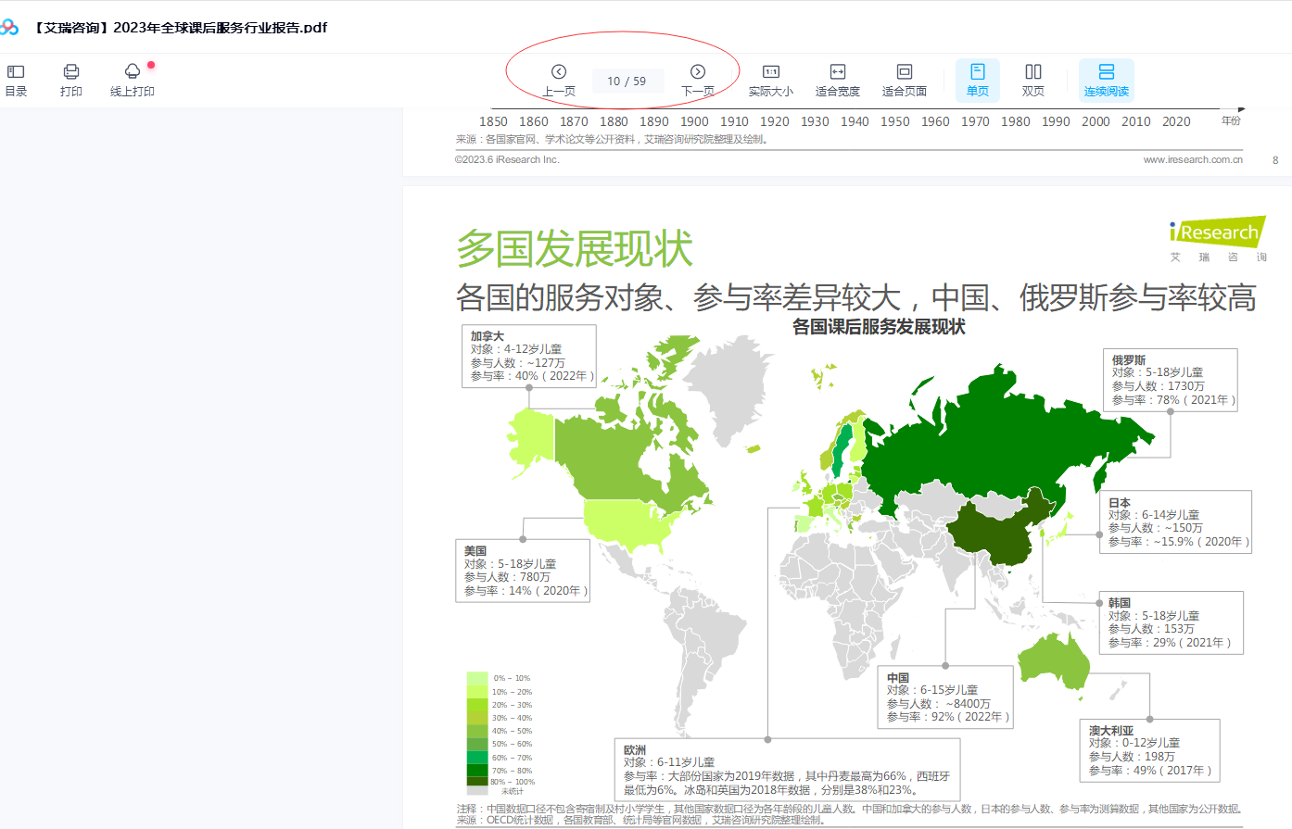Switch to 双页 double page view
This screenshot has width=1292, height=829.
tap(1032, 80)
